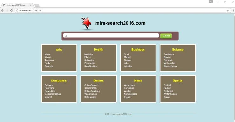Viewport: 235px width, 122px height.
Task: Click the Biology link
Action: [167, 57]
